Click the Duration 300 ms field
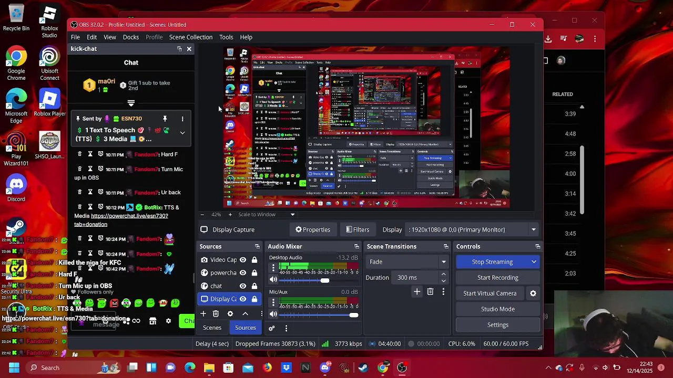Screen dimensions: 673x378 pyautogui.click(x=415, y=278)
